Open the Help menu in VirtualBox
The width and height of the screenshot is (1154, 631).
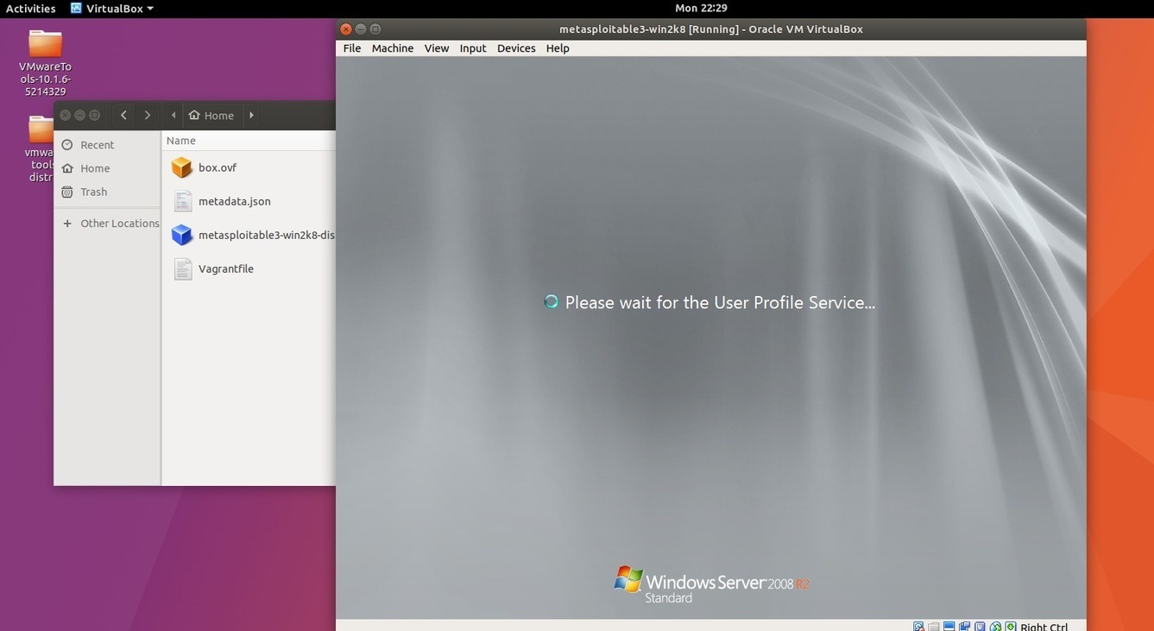point(558,48)
